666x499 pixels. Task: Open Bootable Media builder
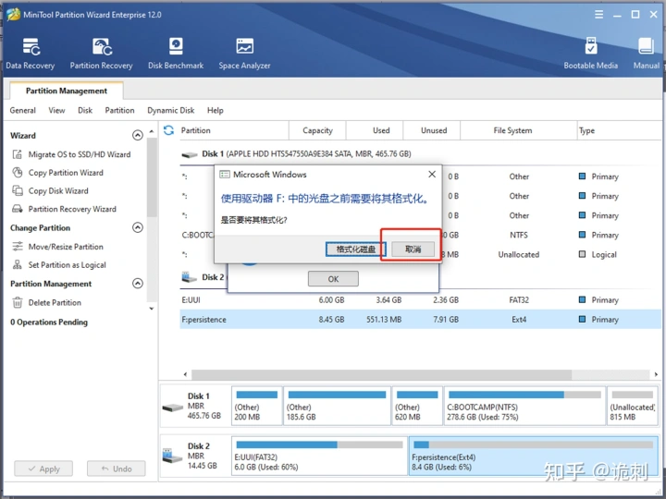(590, 54)
